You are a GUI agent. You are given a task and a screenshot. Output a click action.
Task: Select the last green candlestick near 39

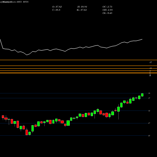[142, 95]
